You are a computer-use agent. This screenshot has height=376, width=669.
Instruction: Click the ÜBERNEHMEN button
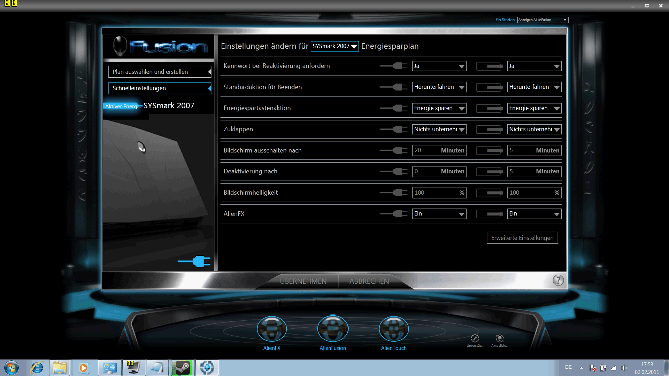303,281
